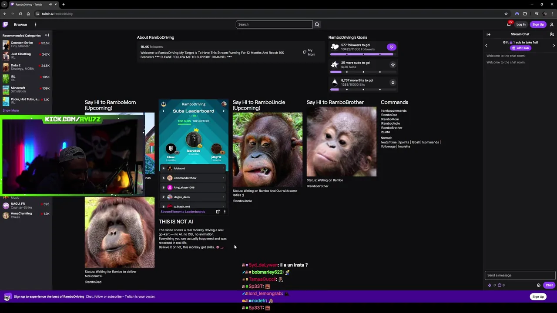Open the Counter-Strike category in sidebar
This screenshot has height=313, width=557.
[x=26, y=44]
